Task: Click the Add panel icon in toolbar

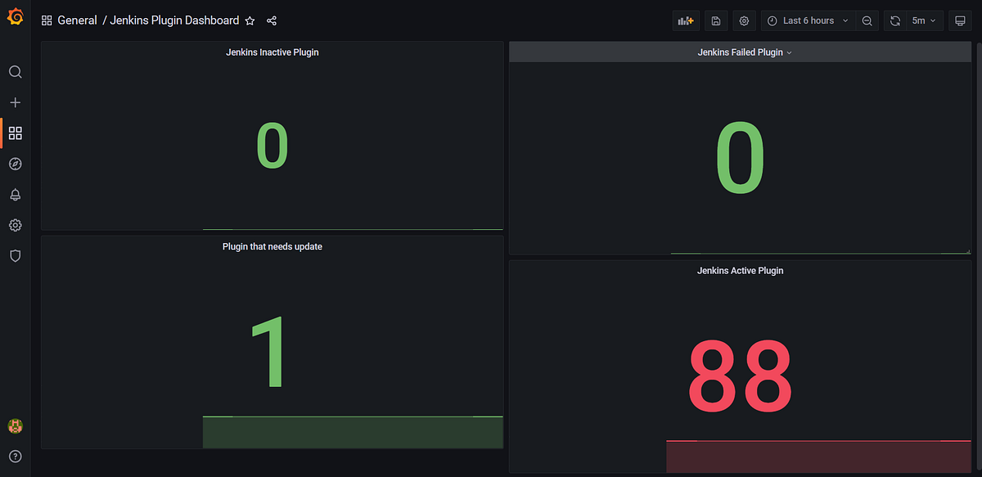Action: pyautogui.click(x=686, y=20)
